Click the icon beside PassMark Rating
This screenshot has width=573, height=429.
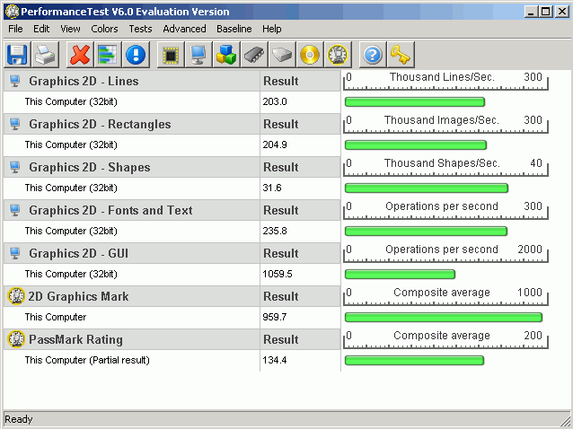click(16, 339)
